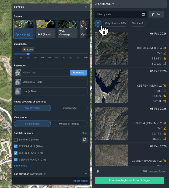The width and height of the screenshot is (169, 188).
Task: Uncheck CBERS-4 PAN5 (5 m) sensor
Action: pyautogui.click(x=16, y=153)
